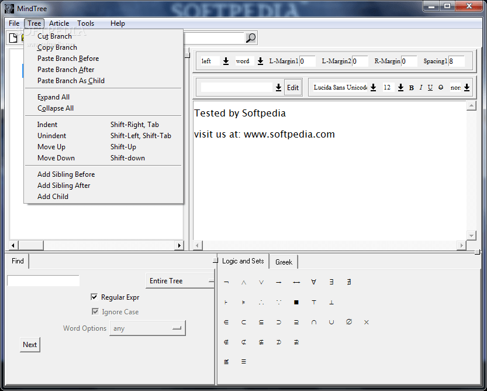This screenshot has width=487, height=391.
Task: Insert the not-element-of ∉ symbol
Action: (x=226, y=342)
